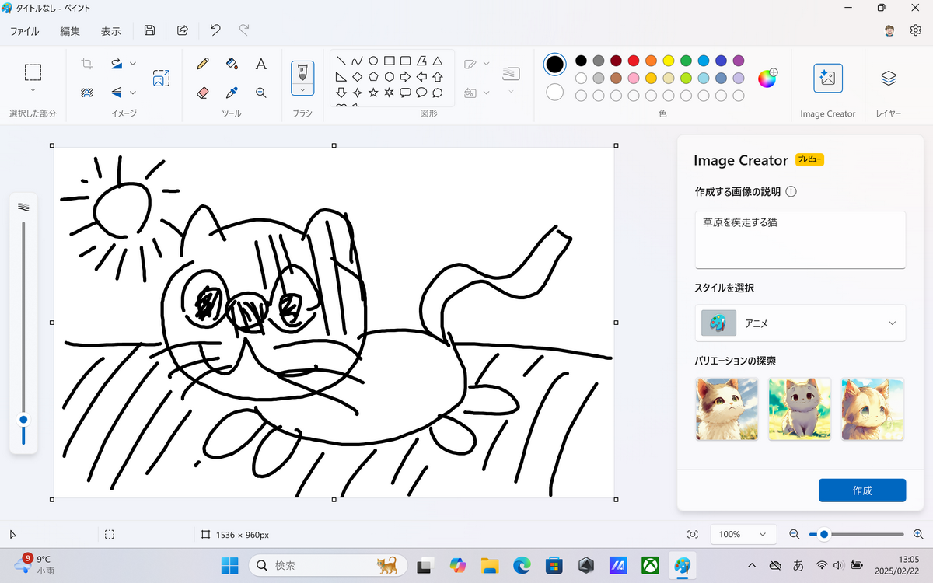Pick the Eraser tool
Viewport: 933px width, 583px height.
pos(203,93)
